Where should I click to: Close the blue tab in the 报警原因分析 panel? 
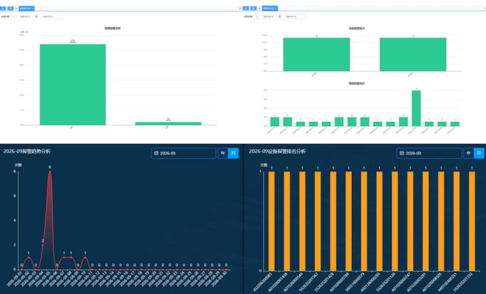click(x=32, y=9)
